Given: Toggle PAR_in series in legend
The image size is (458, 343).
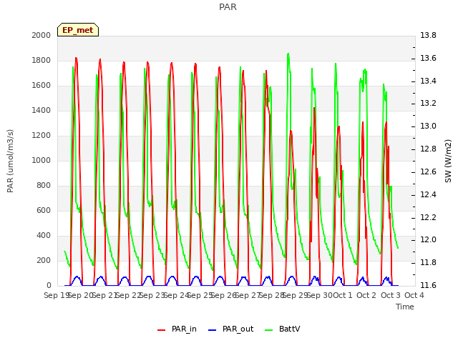Looking at the screenshot, I should tap(177, 329).
